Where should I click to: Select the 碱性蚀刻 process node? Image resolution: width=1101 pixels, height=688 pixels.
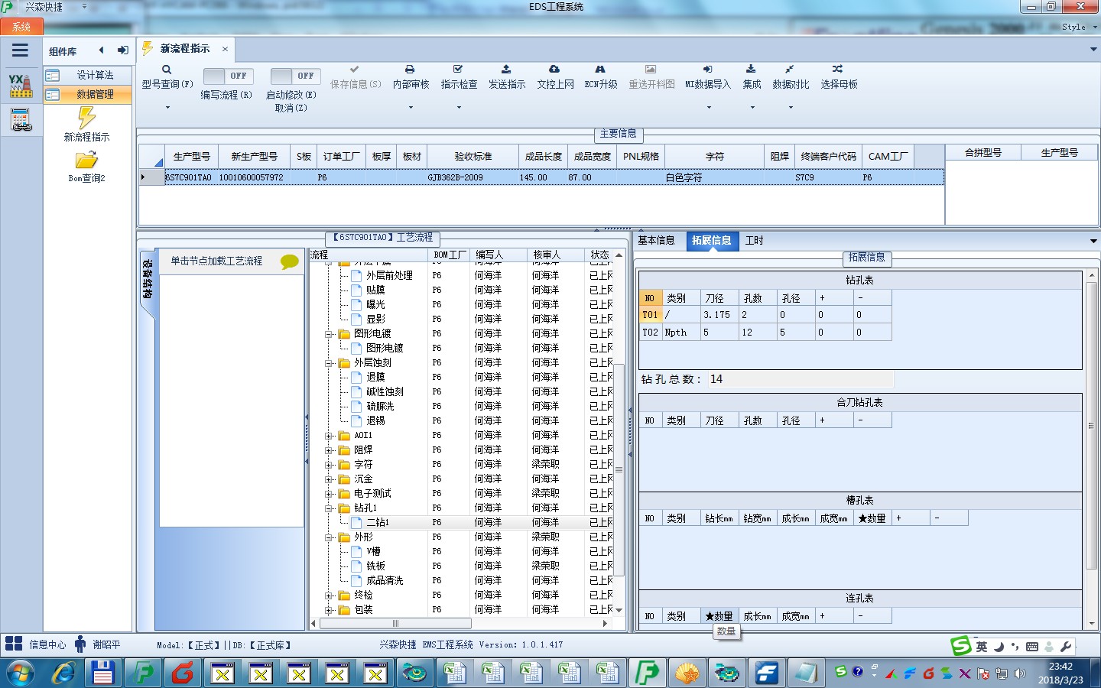coord(385,392)
